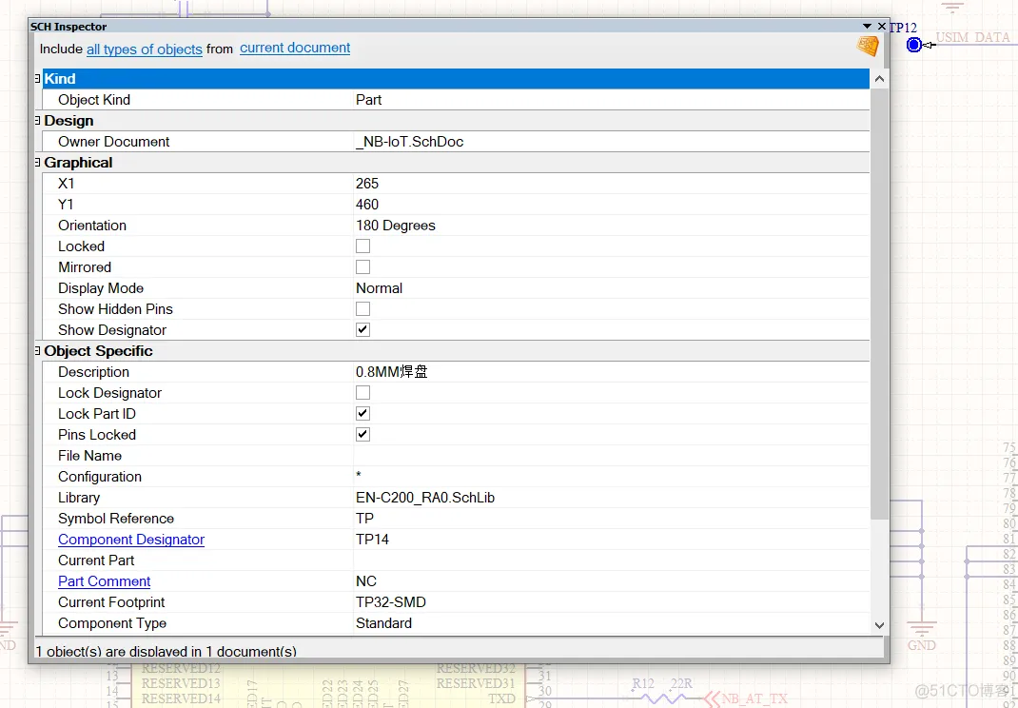The width and height of the screenshot is (1018, 708).
Task: Click the 'all types of objects' link
Action: click(x=144, y=49)
